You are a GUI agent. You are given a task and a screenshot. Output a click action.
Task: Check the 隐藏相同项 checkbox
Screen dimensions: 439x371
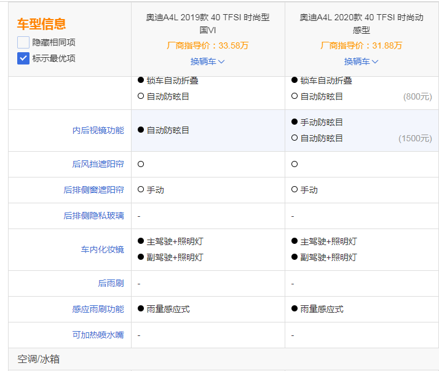[x=23, y=42]
